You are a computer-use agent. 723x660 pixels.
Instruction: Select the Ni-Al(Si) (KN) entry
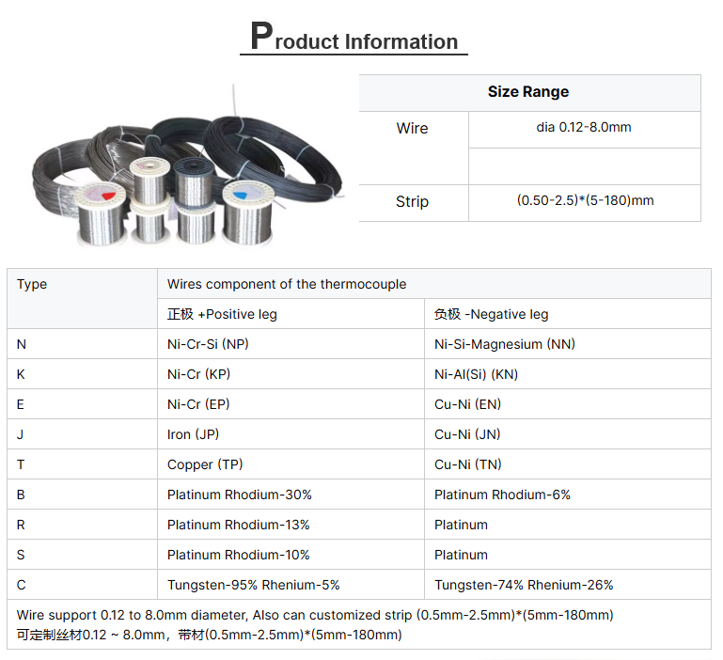pos(476,374)
